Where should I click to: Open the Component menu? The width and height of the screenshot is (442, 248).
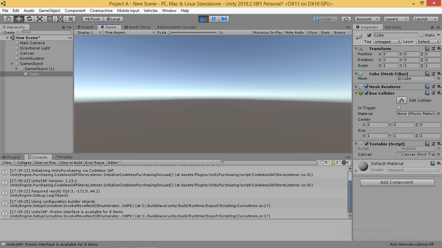click(x=75, y=11)
